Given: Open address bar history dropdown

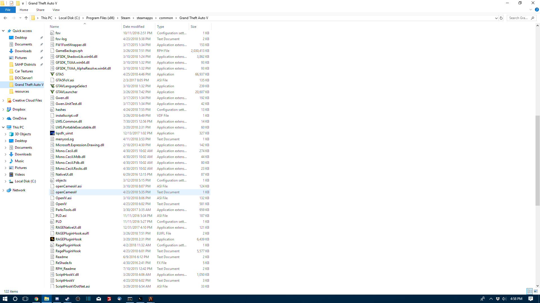Looking at the screenshot, I should point(496,18).
